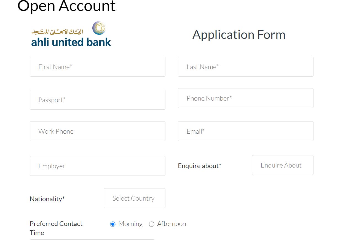Image resolution: width=343 pixels, height=240 pixels.
Task: Focus the First Name field
Action: click(x=97, y=67)
